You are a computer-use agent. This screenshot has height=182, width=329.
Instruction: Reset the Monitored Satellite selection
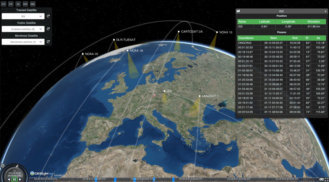click(48, 42)
